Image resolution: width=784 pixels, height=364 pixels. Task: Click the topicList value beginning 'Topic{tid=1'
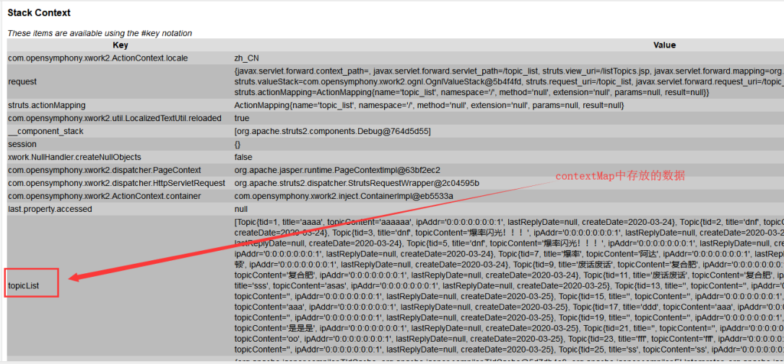(x=508, y=285)
